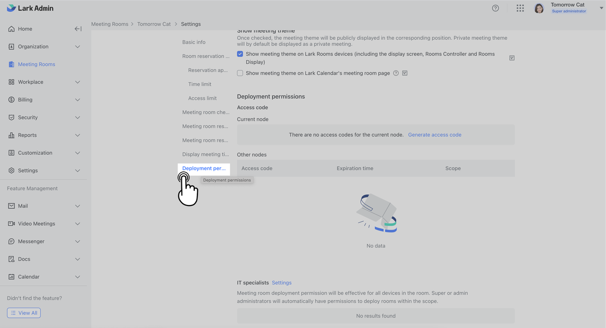Expand the Security section chevron
This screenshot has height=328, width=606.
pos(78,117)
